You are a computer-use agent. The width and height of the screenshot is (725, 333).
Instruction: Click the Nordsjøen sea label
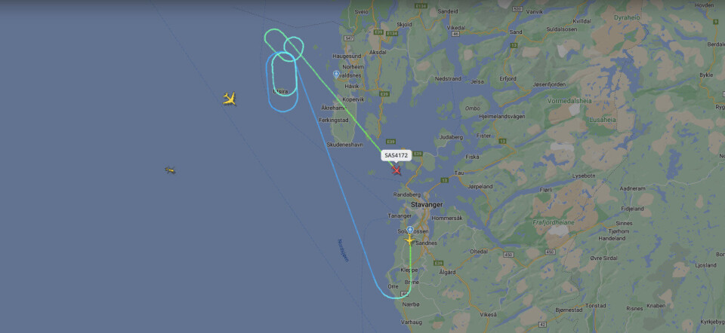[343, 250]
